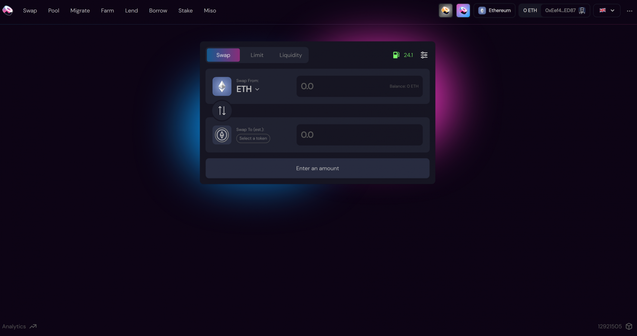Open the Ethereum network selector
The height and width of the screenshot is (336, 637).
494,11
